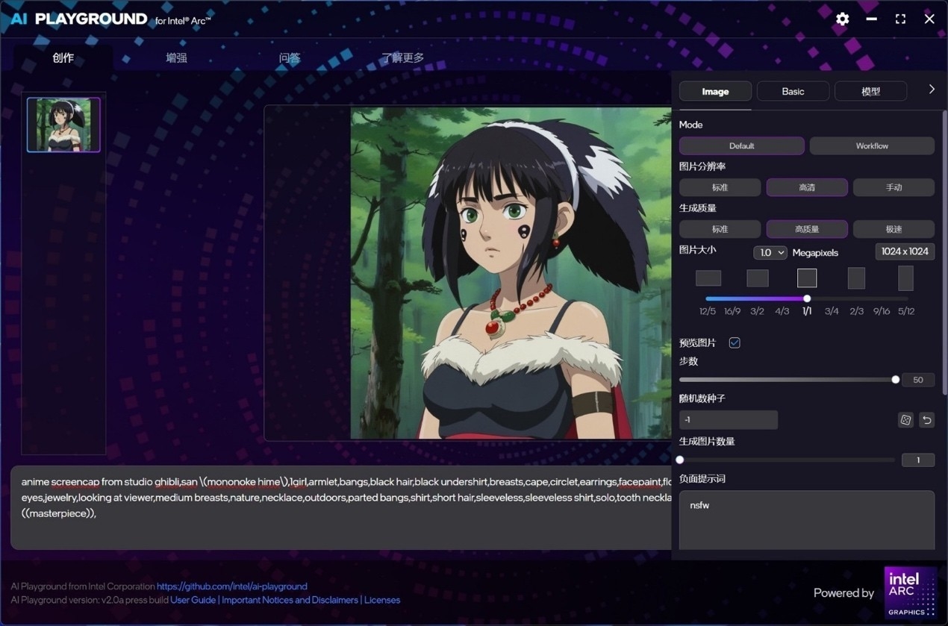Set 生成质量 to 极速
This screenshot has width=948, height=626.
point(894,229)
